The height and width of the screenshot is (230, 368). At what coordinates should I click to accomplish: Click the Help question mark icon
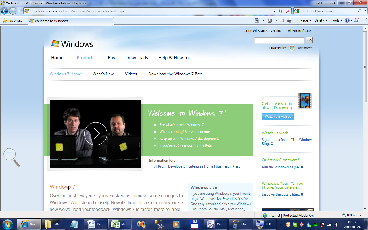pos(347,20)
